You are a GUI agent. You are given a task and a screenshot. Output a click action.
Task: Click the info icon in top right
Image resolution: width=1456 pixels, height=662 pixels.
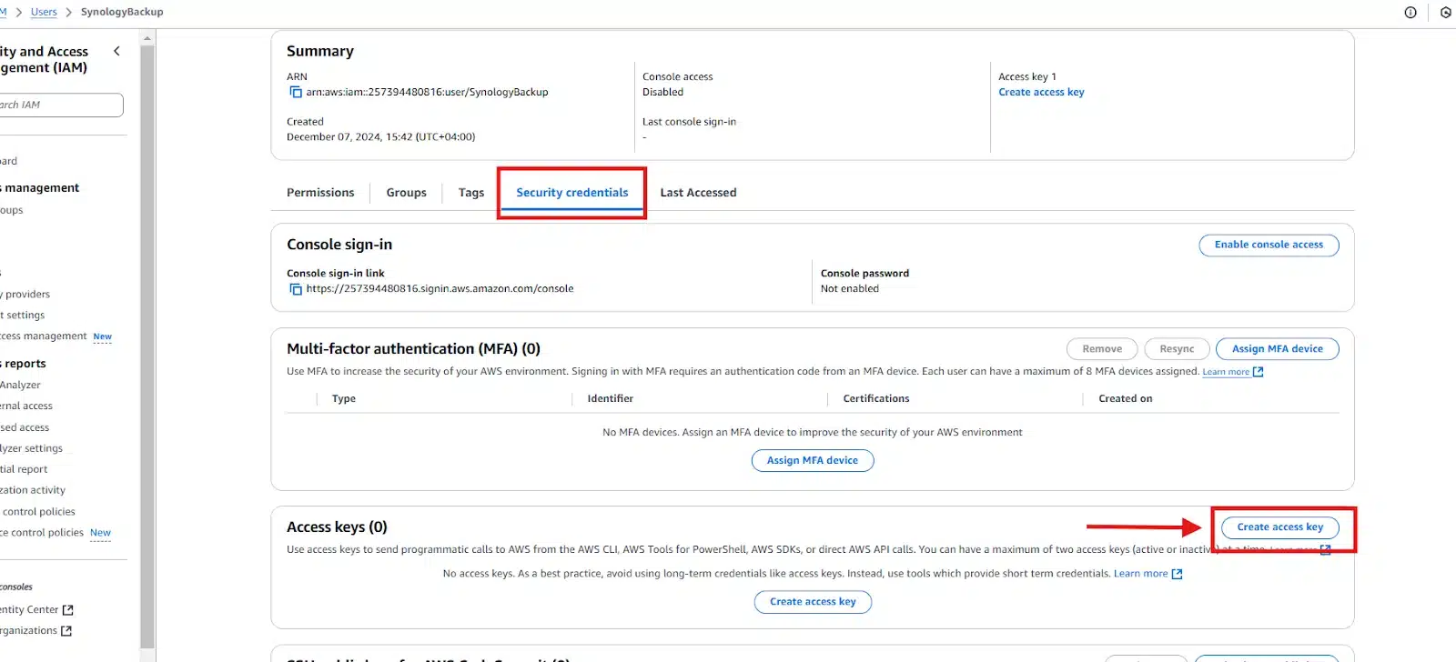pyautogui.click(x=1410, y=12)
